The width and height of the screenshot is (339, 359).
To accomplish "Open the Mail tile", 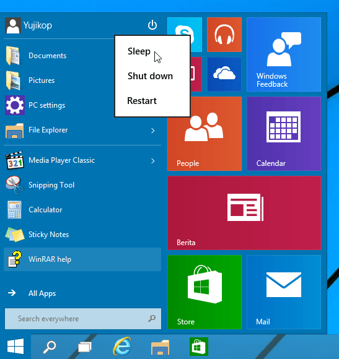I will click(x=284, y=292).
